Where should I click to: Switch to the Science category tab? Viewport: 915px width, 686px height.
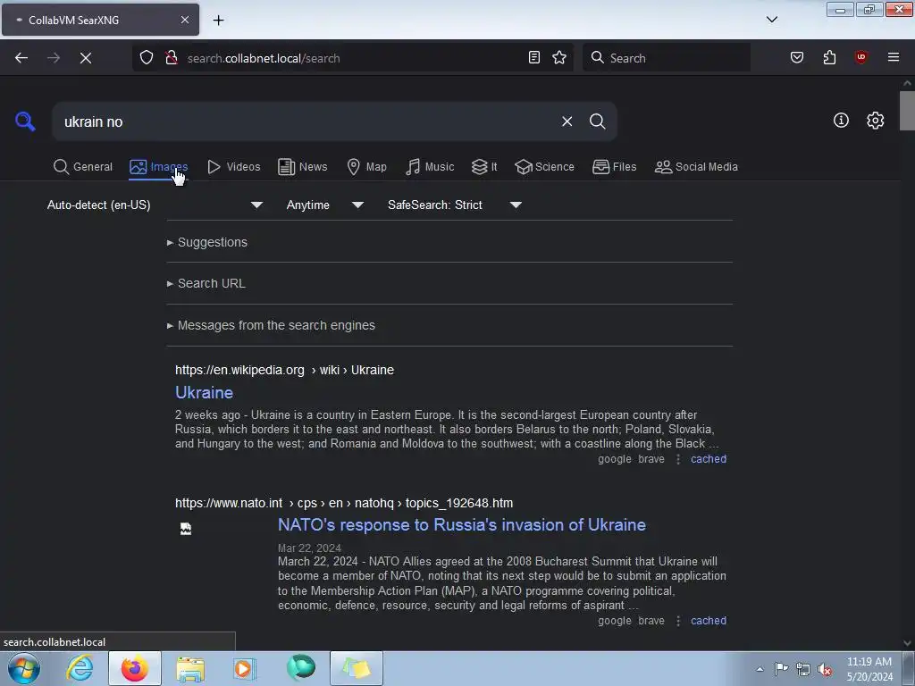click(x=544, y=167)
